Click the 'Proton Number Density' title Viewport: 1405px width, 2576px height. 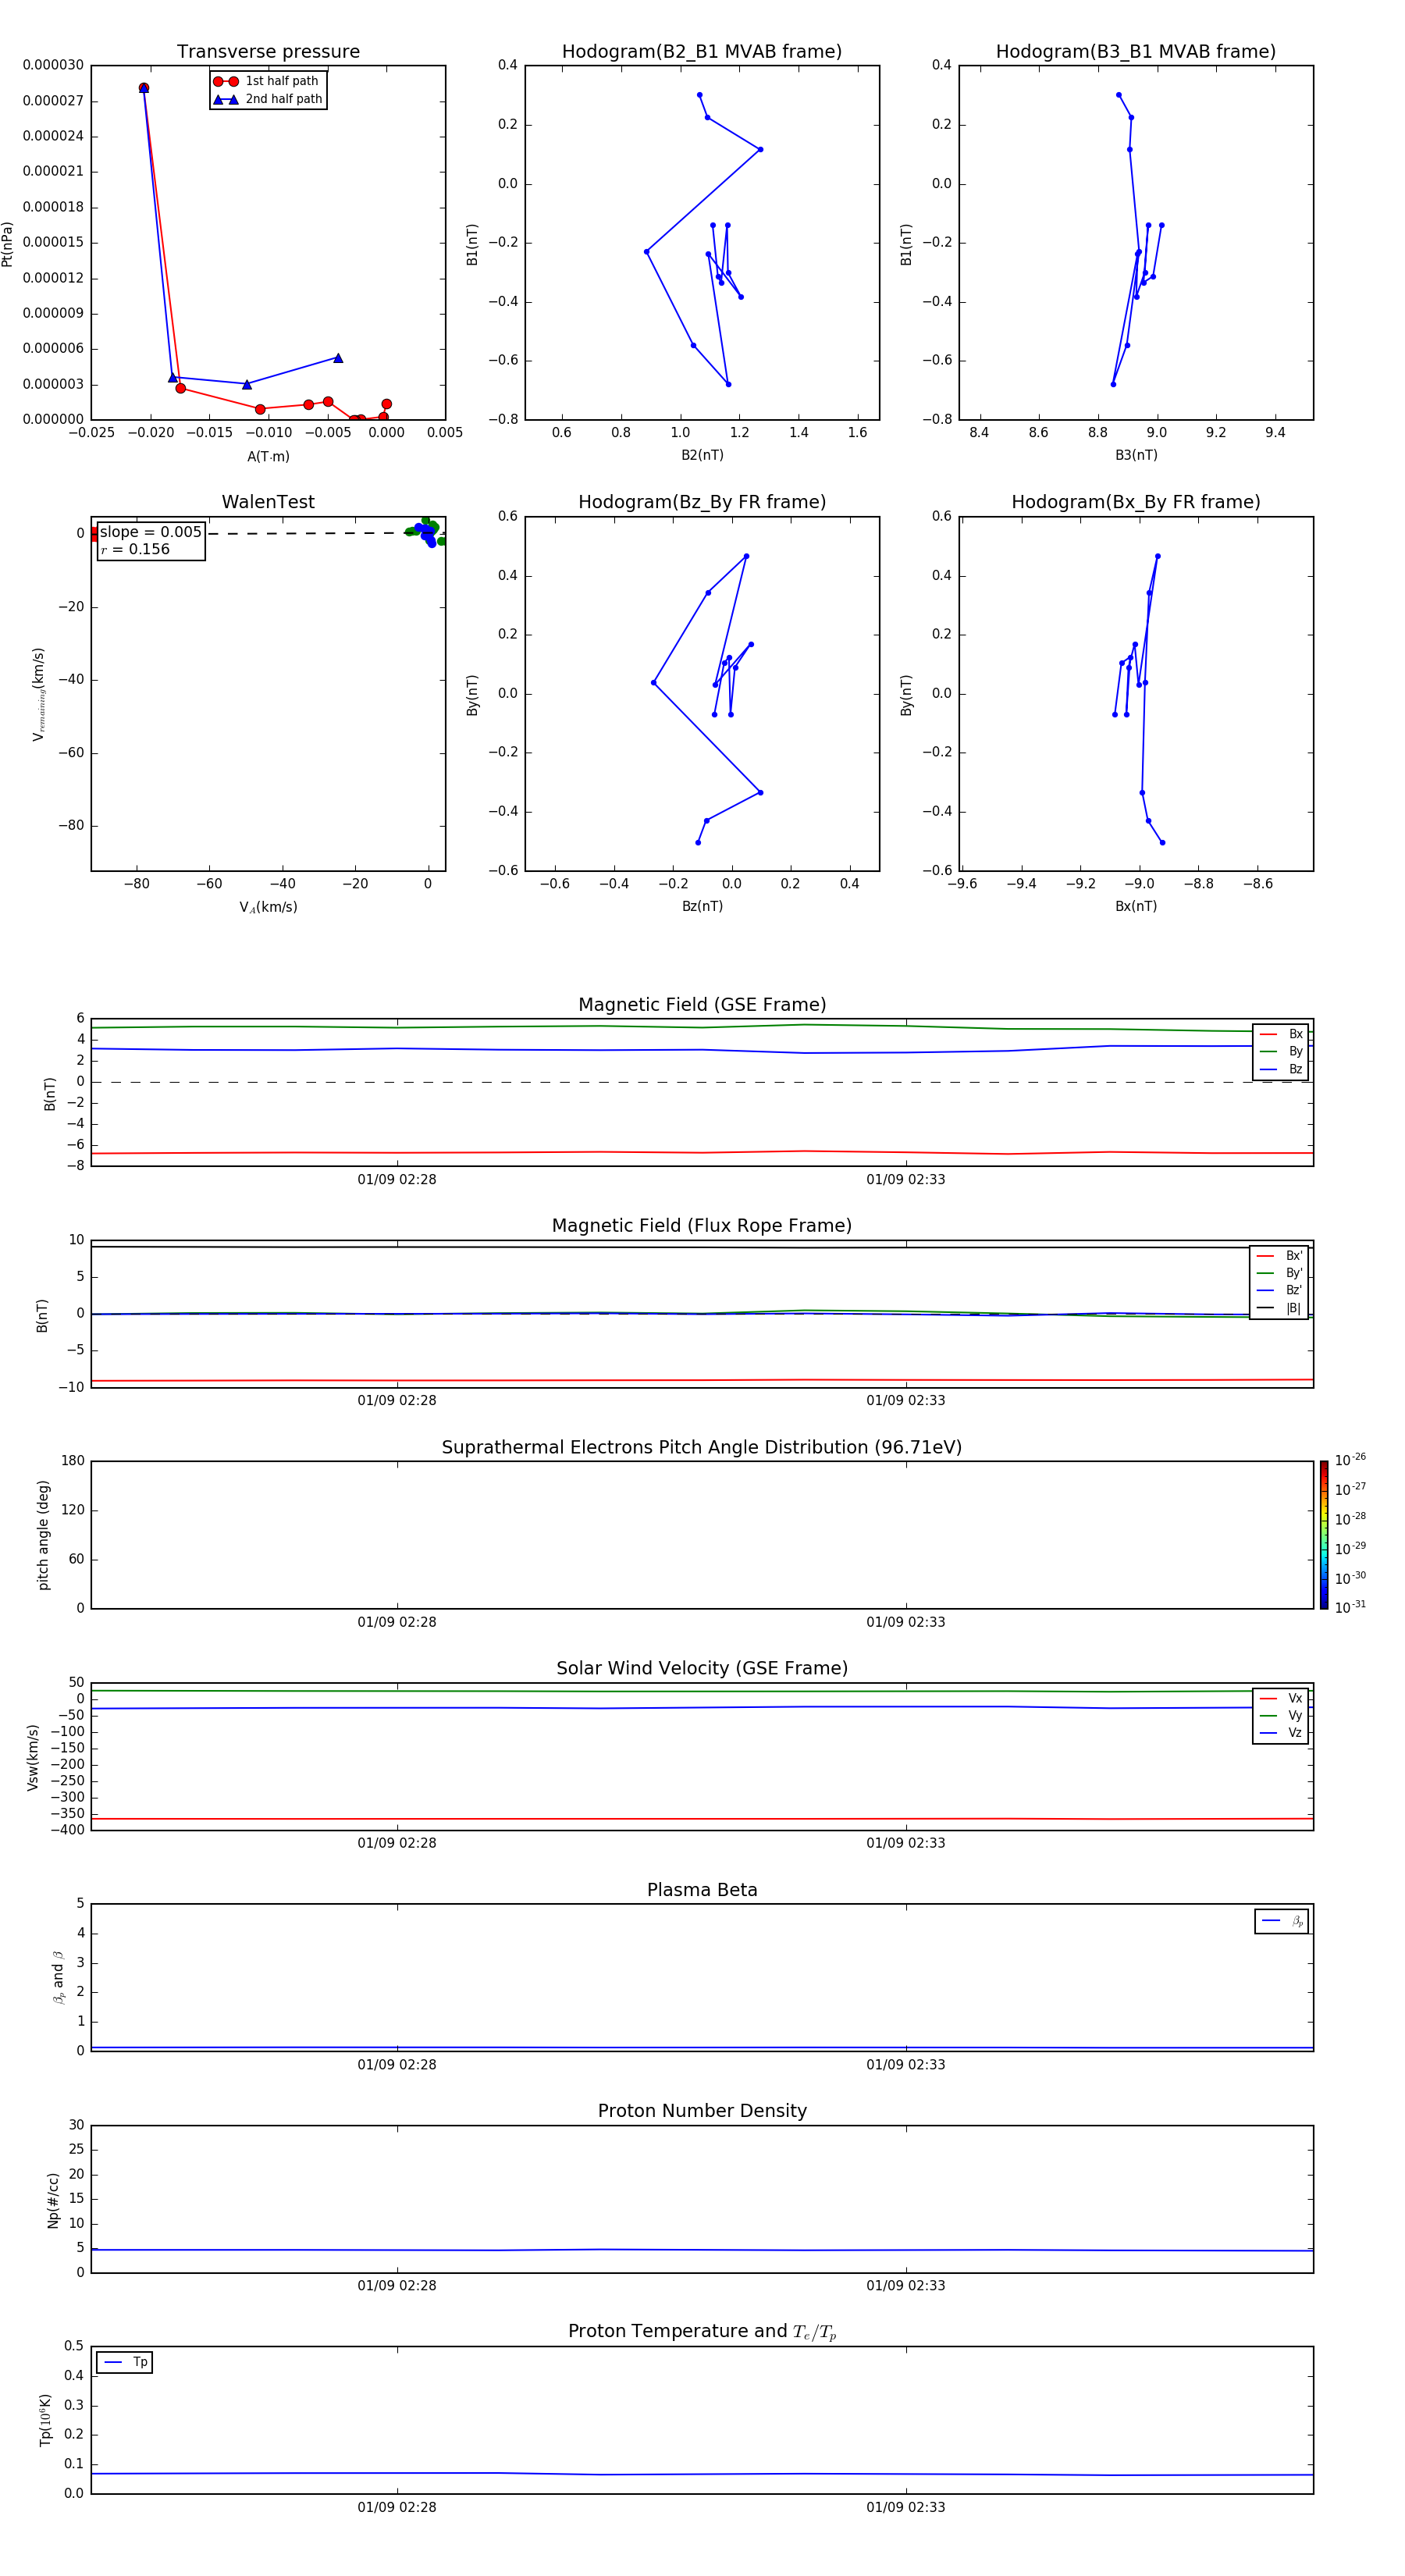tap(702, 2111)
